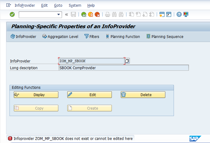Click the Next Page icon

point(145,14)
